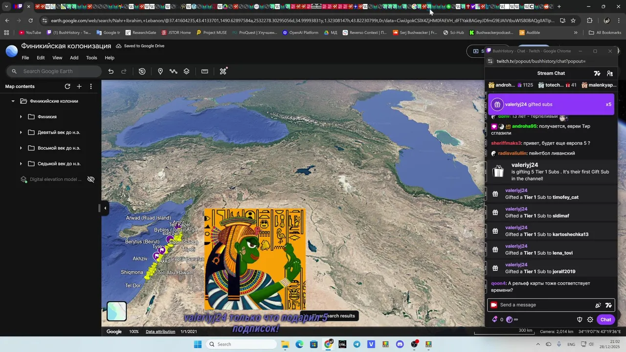626x352 pixels.
Task: Expand the Девятый век до н.э. folder
Action: tap(21, 132)
